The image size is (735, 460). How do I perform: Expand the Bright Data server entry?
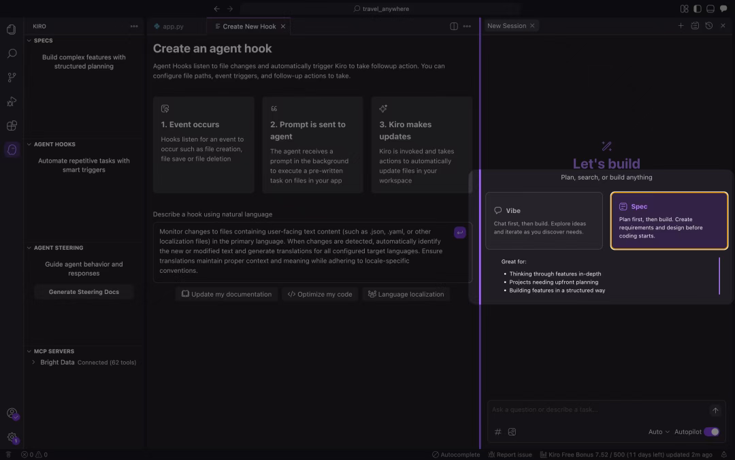(33, 363)
